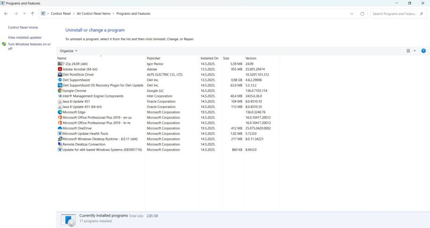Click the version 136.0.7103.114 cell
Screen dimensions: 430x228
point(256,91)
